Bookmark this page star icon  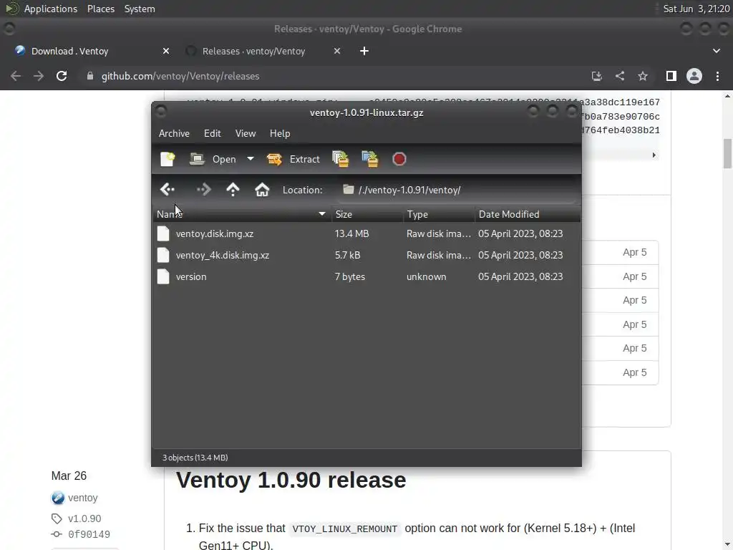tap(643, 76)
